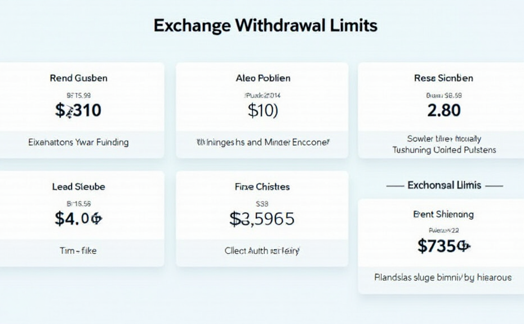
Task: Open the Rese Sionben card title
Action: tap(443, 78)
